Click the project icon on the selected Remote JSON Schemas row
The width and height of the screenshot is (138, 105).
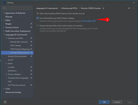(31, 52)
